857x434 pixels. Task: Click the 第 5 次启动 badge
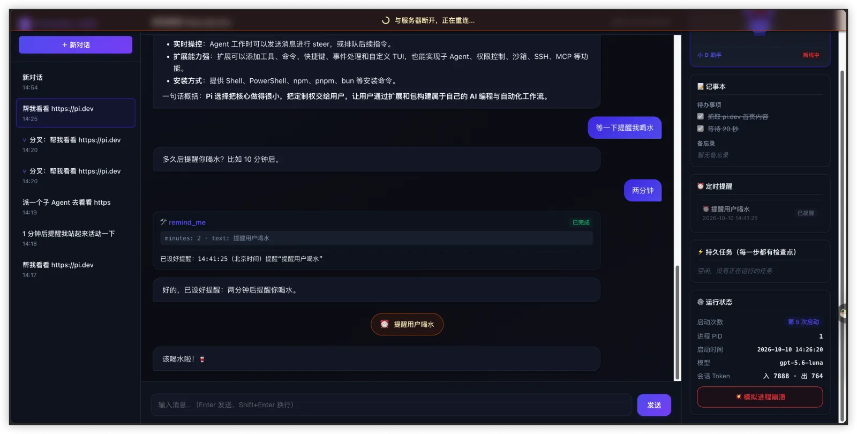click(x=803, y=322)
